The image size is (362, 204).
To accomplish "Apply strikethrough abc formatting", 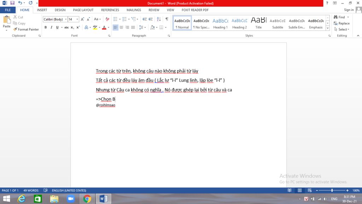I will [x=66, y=27].
